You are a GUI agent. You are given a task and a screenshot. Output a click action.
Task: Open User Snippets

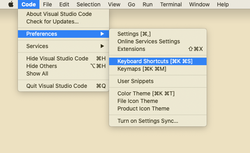coord(158,81)
